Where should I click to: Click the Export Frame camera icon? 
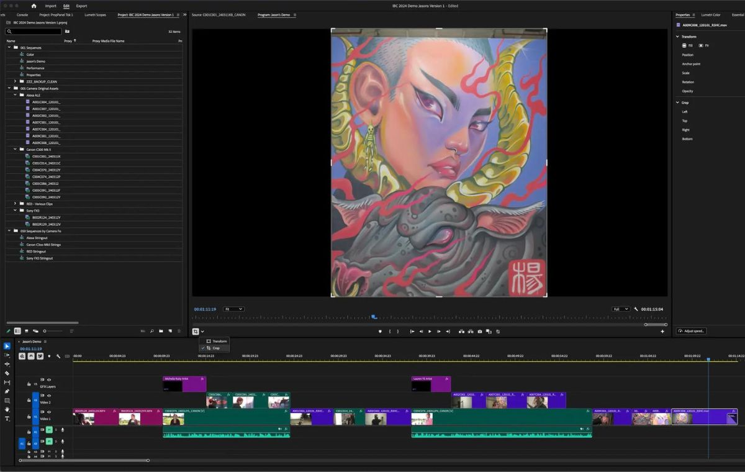(479, 332)
